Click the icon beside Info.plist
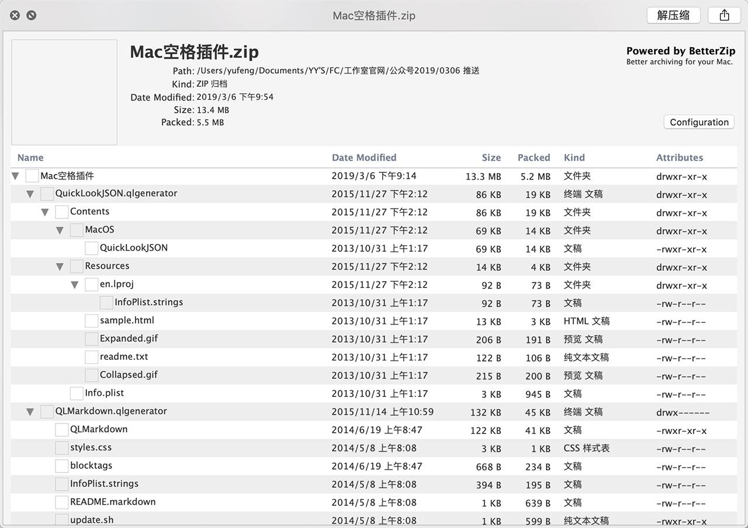The height and width of the screenshot is (528, 748). click(77, 393)
